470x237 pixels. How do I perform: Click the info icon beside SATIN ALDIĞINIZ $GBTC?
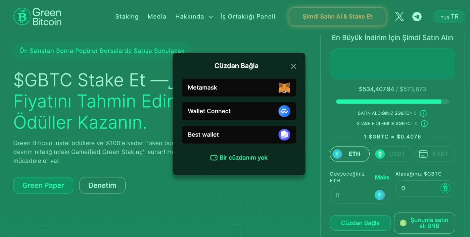tap(423, 113)
